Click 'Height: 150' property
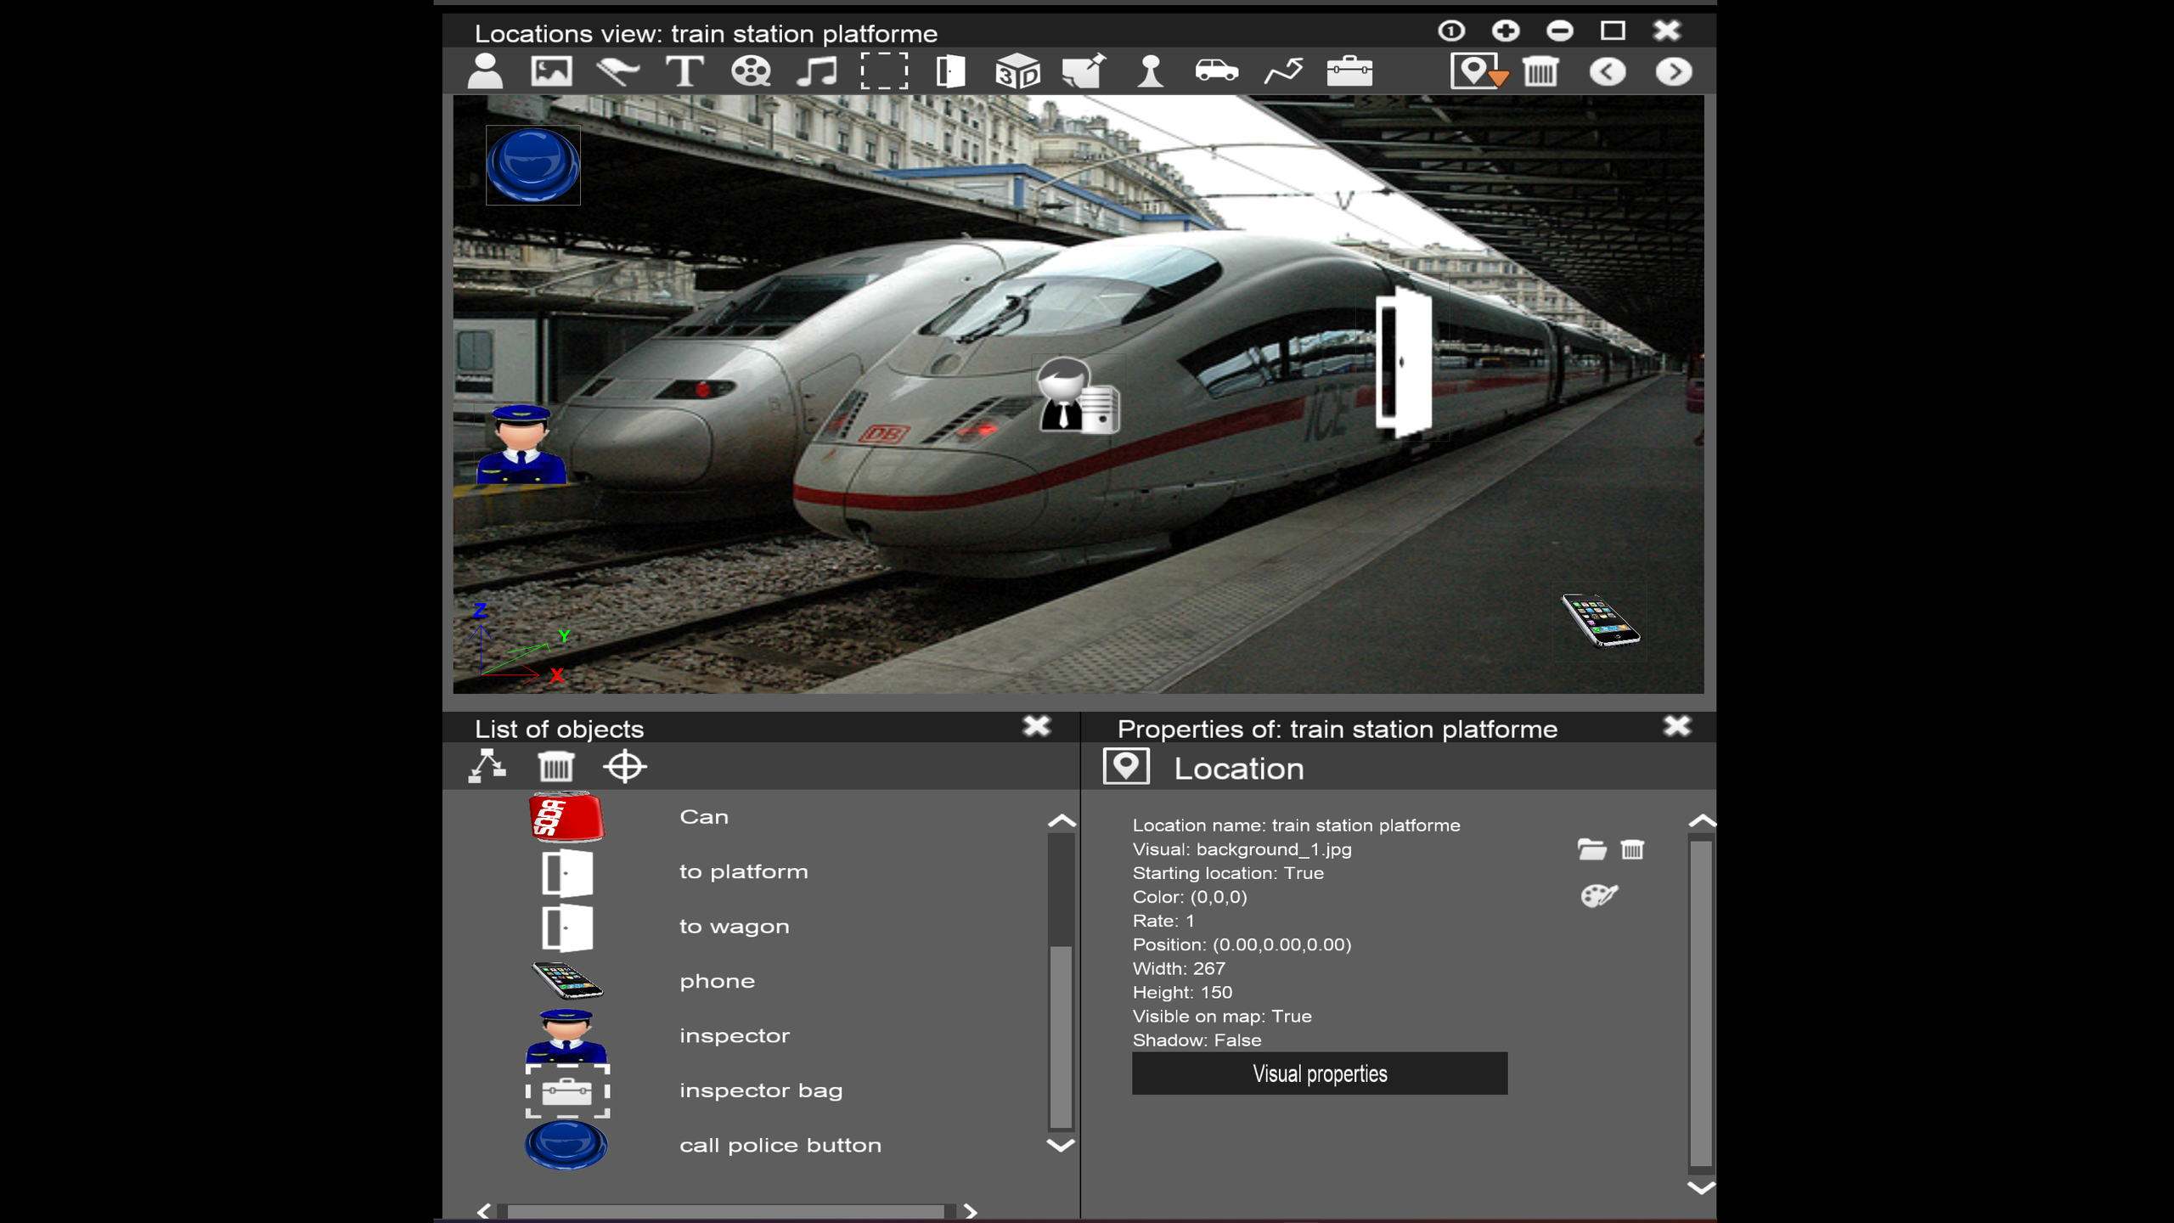The height and width of the screenshot is (1223, 2174). pyautogui.click(x=1182, y=992)
